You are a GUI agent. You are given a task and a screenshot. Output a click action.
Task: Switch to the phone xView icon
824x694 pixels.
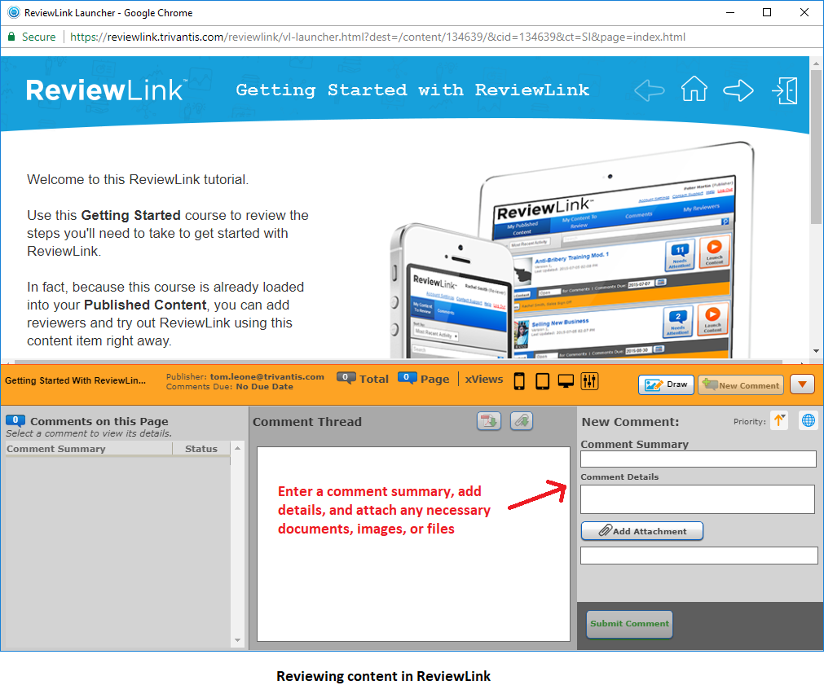[x=519, y=381]
